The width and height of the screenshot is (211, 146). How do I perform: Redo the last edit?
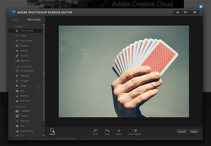[x=107, y=132]
